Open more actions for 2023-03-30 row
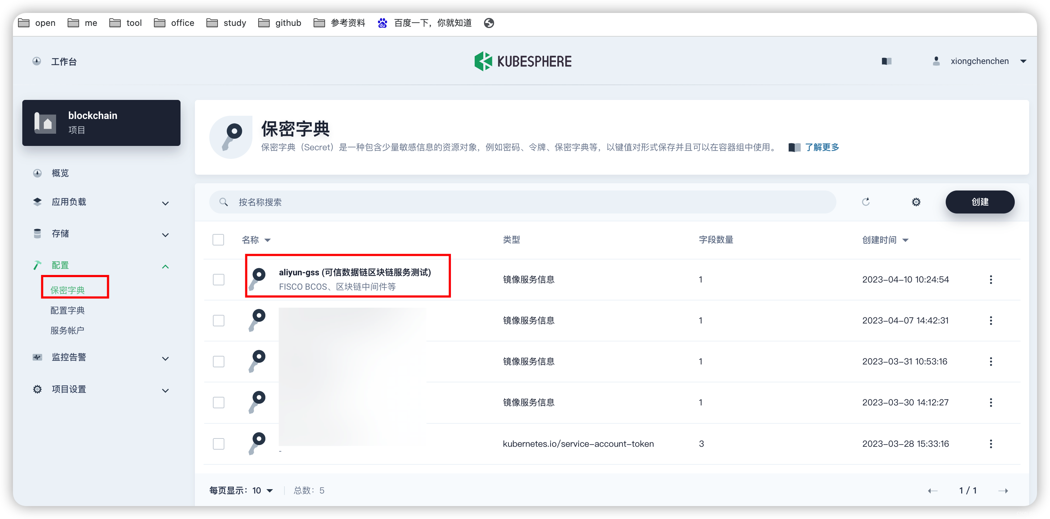The image size is (1050, 519). pyautogui.click(x=991, y=403)
